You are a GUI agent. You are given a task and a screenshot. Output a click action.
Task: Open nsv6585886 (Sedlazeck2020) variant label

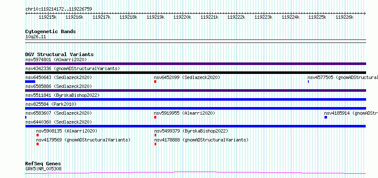pos(59,86)
